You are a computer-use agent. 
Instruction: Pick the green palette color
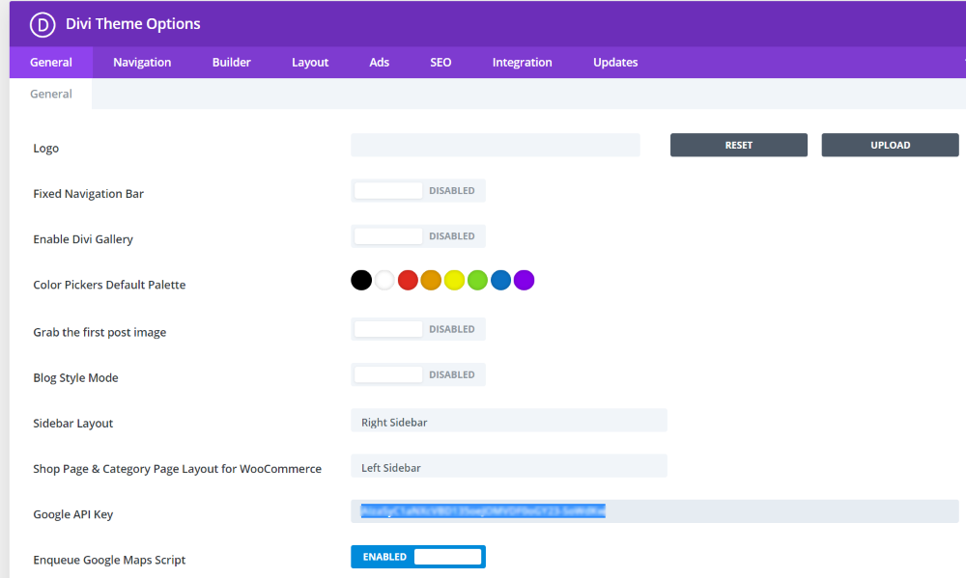[x=477, y=280]
